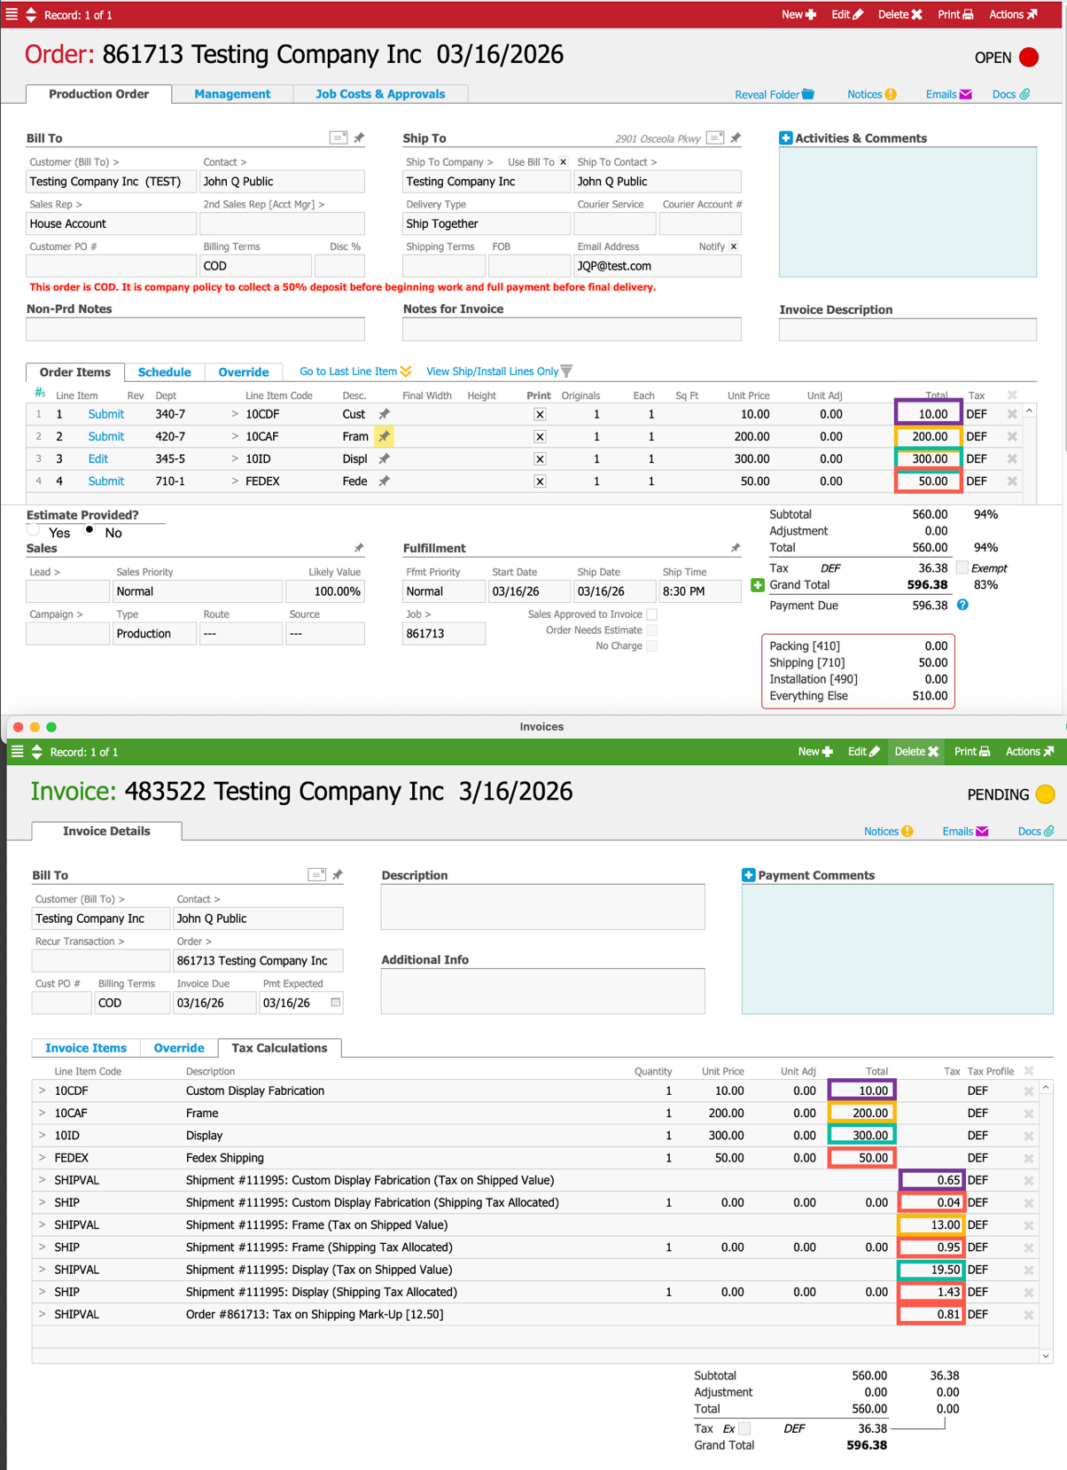Click the Bill To address card icon

(x=339, y=137)
